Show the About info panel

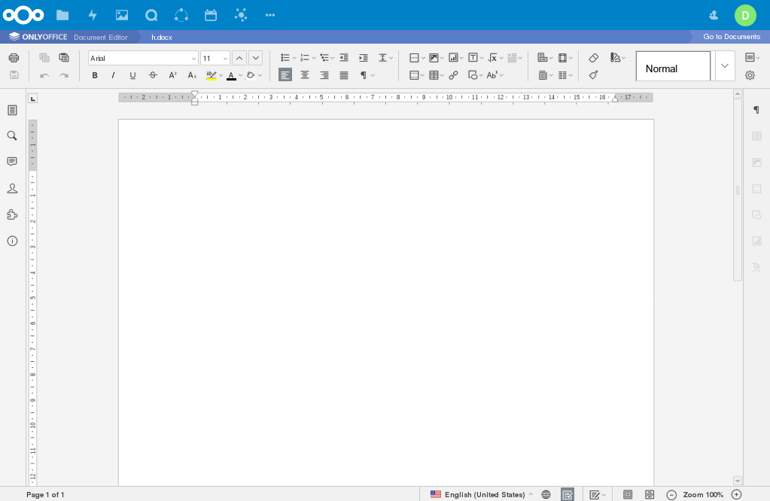point(12,241)
